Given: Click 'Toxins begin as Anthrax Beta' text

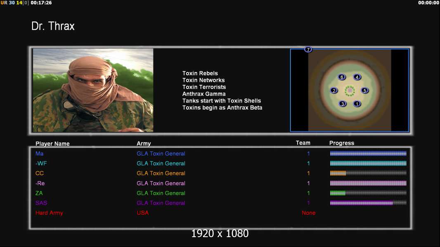Looking at the screenshot, I should click(222, 108).
